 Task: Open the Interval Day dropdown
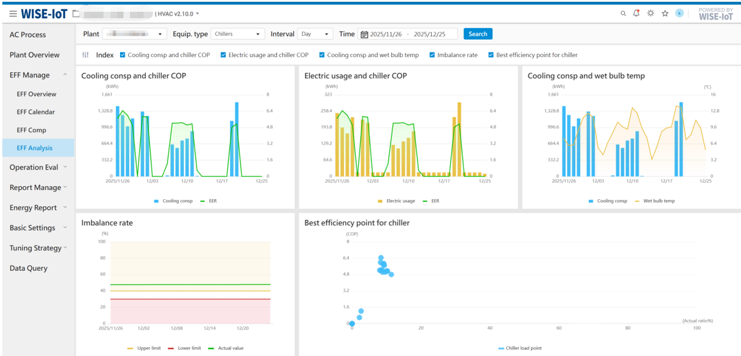(315, 34)
